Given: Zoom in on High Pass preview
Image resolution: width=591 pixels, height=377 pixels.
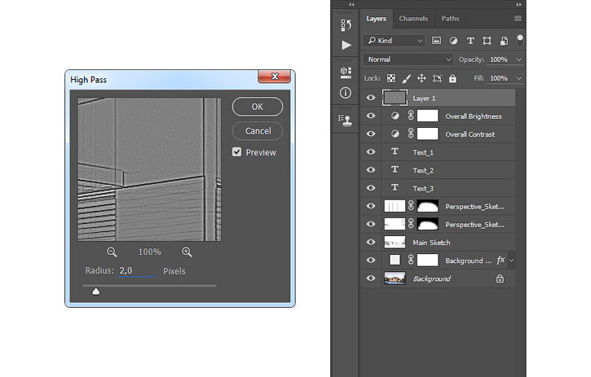Looking at the screenshot, I should [187, 252].
